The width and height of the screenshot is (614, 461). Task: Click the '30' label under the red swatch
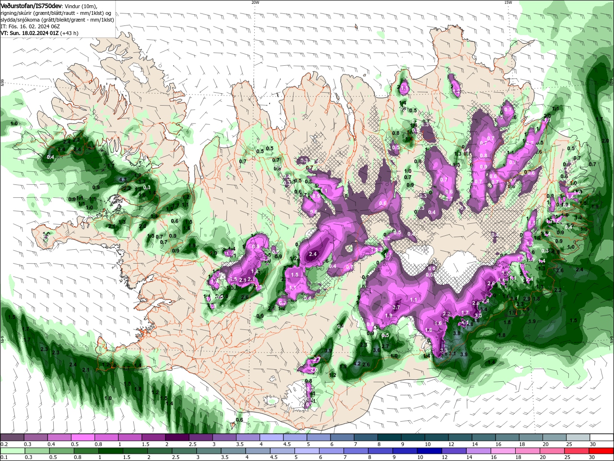[x=593, y=457]
